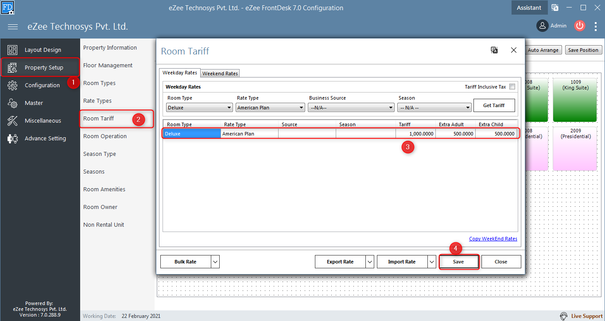
Task: Open the vertical three-dot menu
Action: pos(595,26)
